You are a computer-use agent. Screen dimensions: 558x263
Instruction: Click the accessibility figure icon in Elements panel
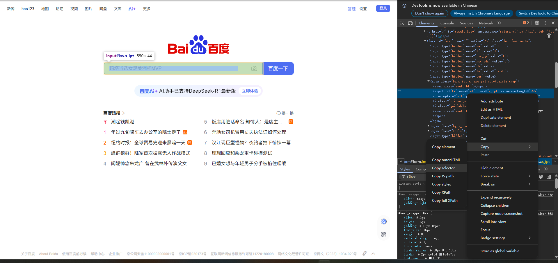549,35
